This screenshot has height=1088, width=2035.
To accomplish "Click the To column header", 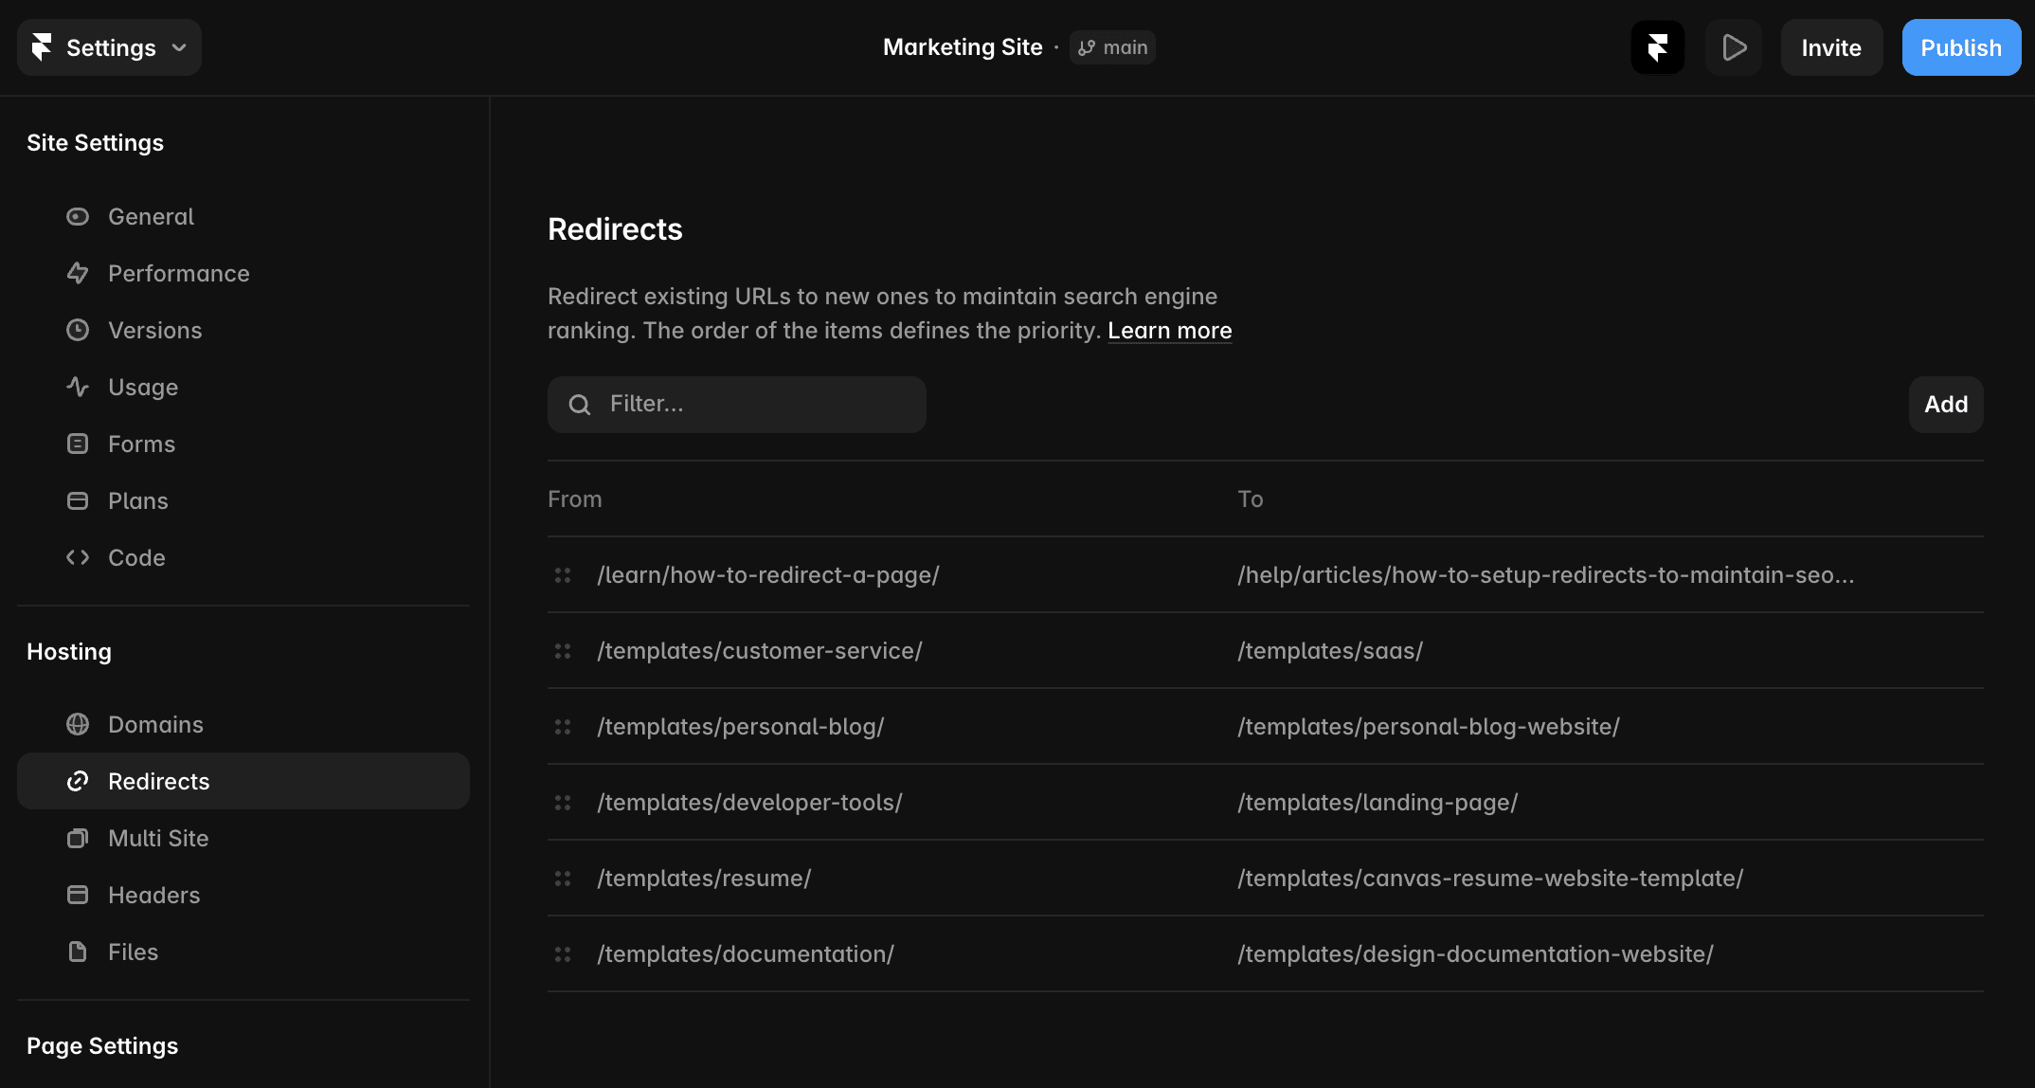I will (1251, 499).
